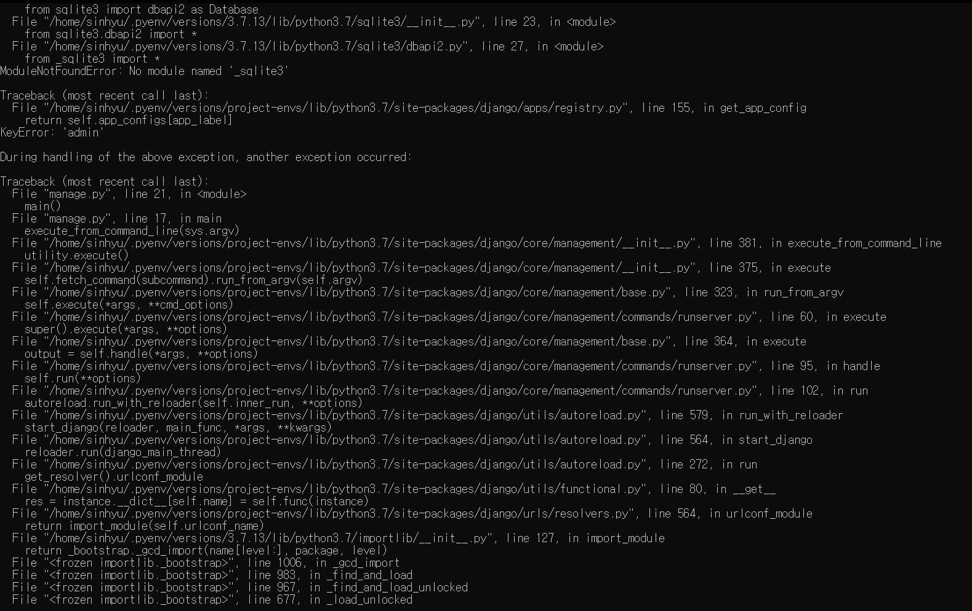
Task: Click the ModuleNotFoundError '_sqlite3' error line
Action: tap(144, 71)
